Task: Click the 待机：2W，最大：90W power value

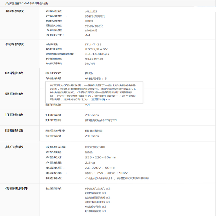Action: click(x=106, y=173)
